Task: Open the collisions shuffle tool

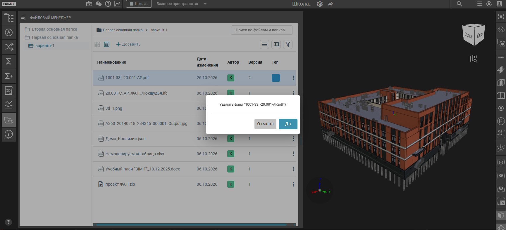Action: (9, 47)
